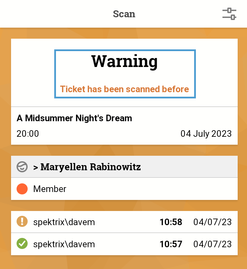Open the Maryellen Rabinowitz customer name
The height and width of the screenshot is (269, 247).
[91, 167]
